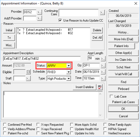
Task: Click the Eligible E icon button
Action: pyautogui.click(x=28, y=72)
